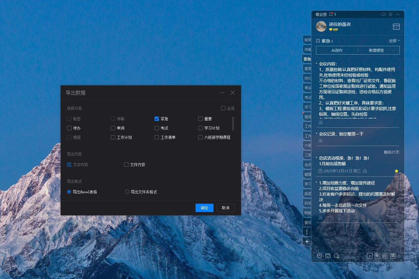419x279 pixels.
Task: Open the 算 calculator icon
Action: point(393,255)
